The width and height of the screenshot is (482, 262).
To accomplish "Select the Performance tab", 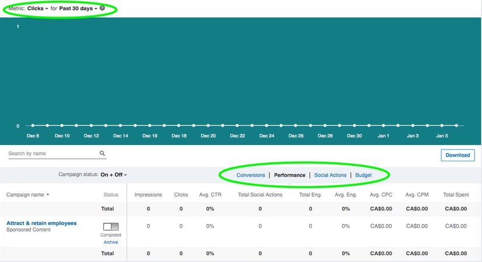I will coord(290,175).
